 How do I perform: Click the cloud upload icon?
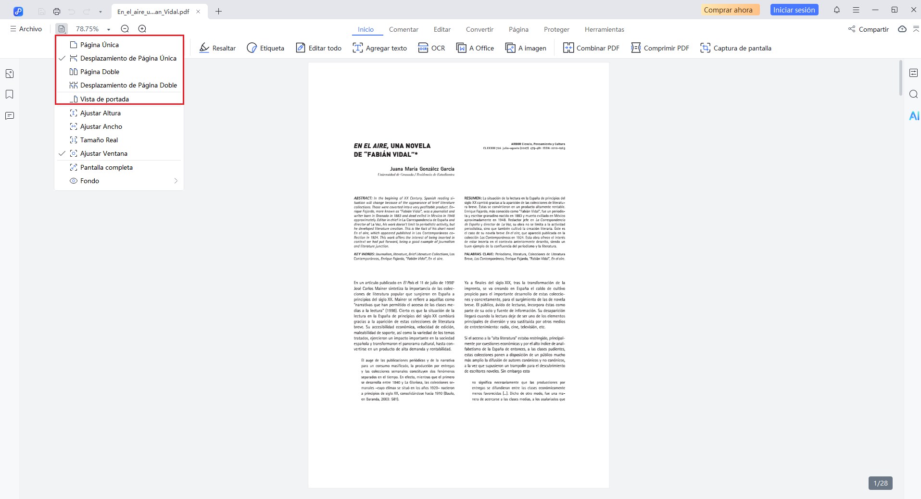tap(902, 29)
